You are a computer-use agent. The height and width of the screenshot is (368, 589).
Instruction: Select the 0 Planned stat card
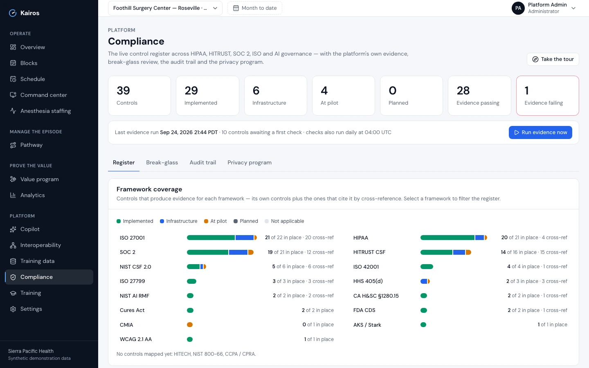pos(411,96)
